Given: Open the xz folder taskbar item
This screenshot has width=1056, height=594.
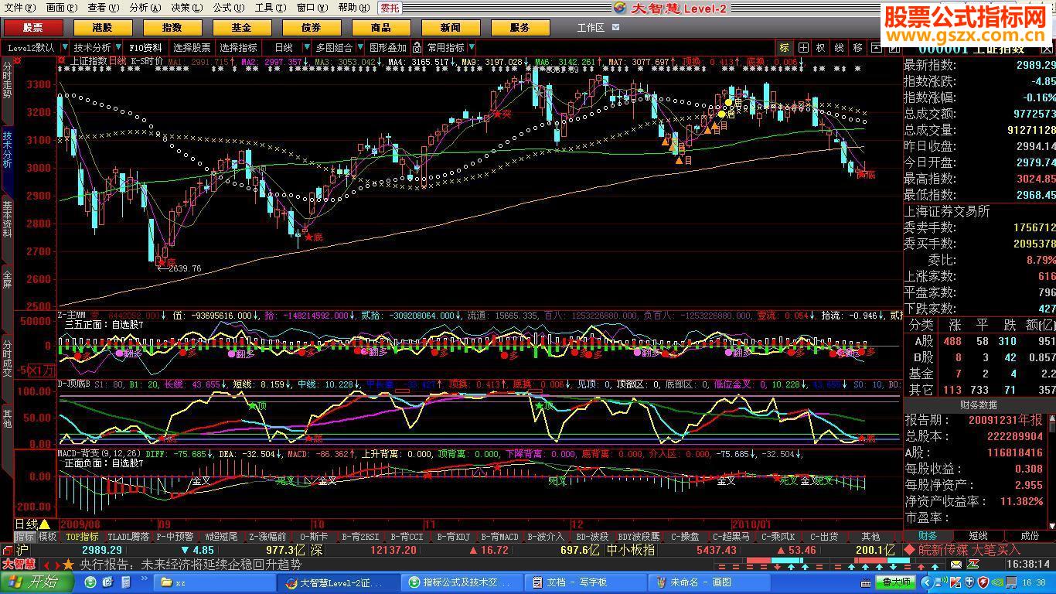Looking at the screenshot, I should tap(213, 582).
